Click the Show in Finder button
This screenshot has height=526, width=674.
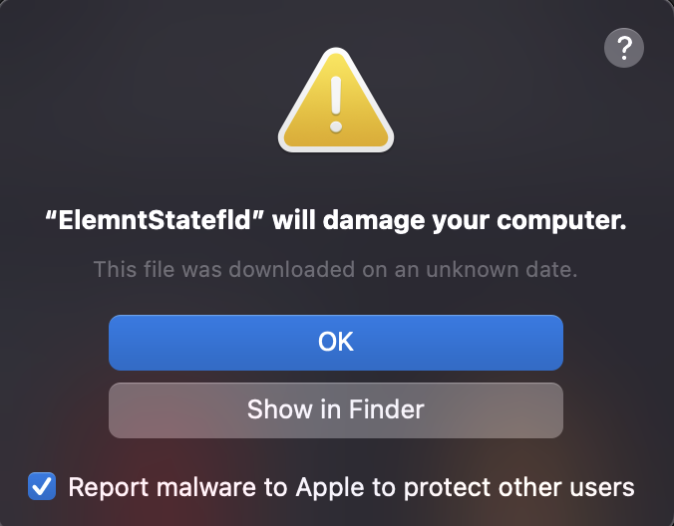point(336,409)
